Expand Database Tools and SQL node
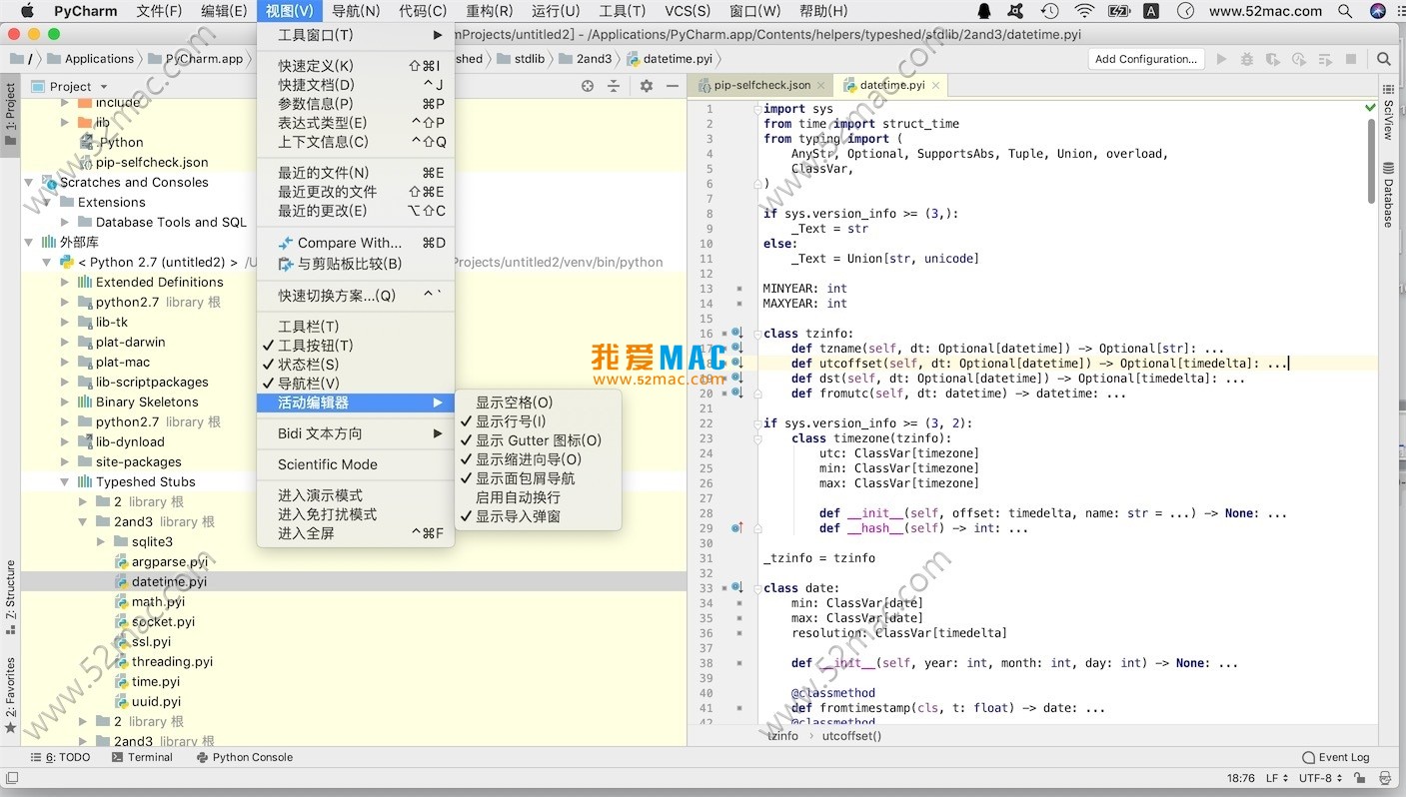Viewport: 1406px width, 797px height. pyautogui.click(x=65, y=222)
